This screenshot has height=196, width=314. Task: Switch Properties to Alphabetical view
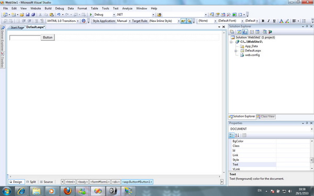pos(237,135)
